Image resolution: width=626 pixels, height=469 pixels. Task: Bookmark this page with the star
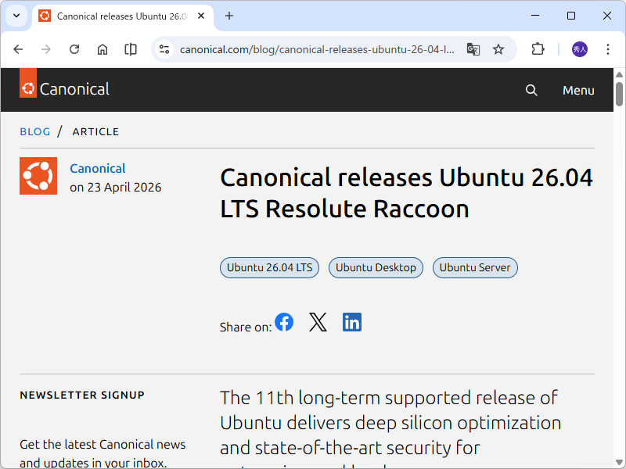pyautogui.click(x=498, y=48)
